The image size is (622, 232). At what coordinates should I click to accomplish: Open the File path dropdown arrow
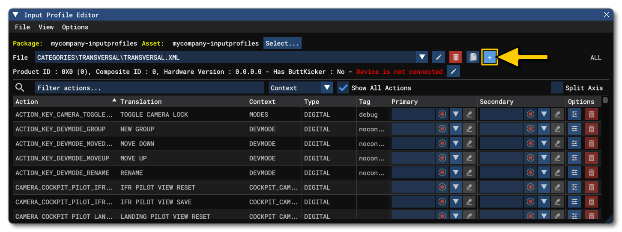422,57
